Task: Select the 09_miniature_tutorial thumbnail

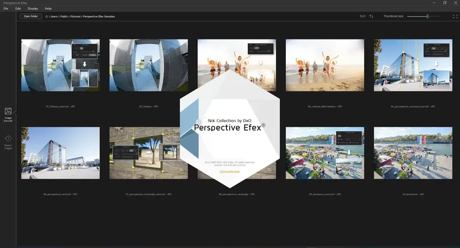Action: pyautogui.click(x=325, y=153)
